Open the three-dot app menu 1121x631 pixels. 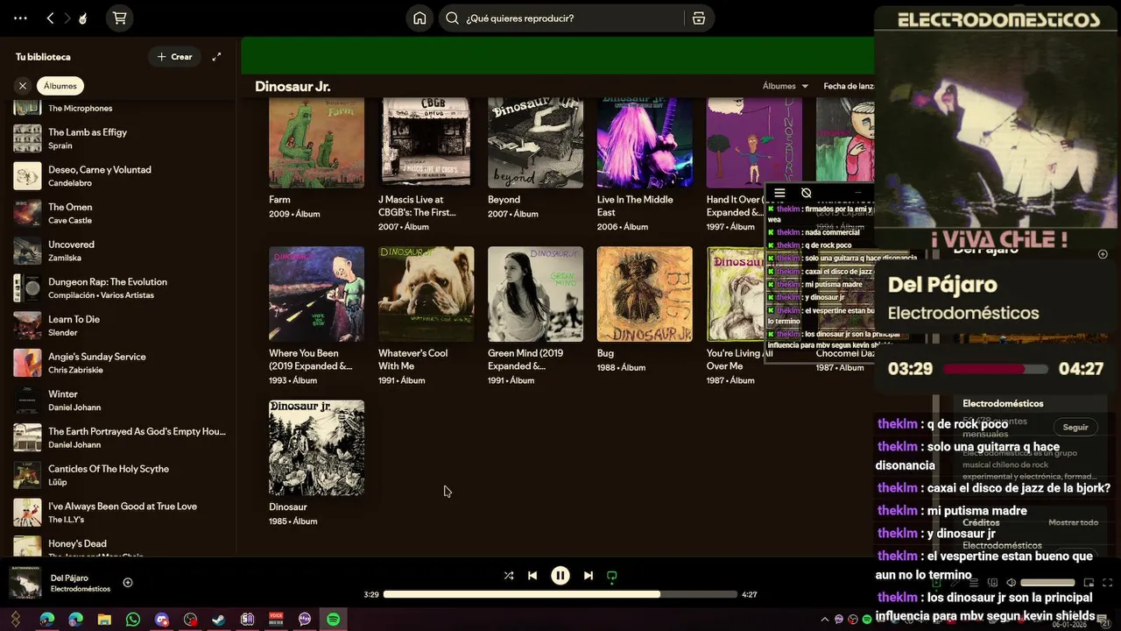[x=20, y=18]
